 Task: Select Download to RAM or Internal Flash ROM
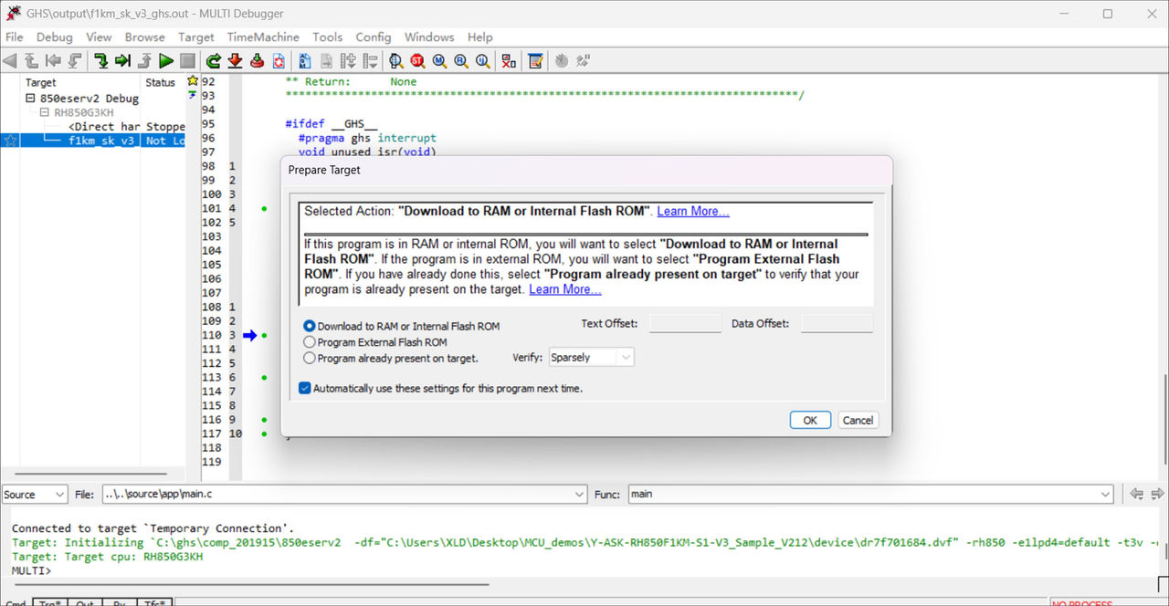pos(310,326)
